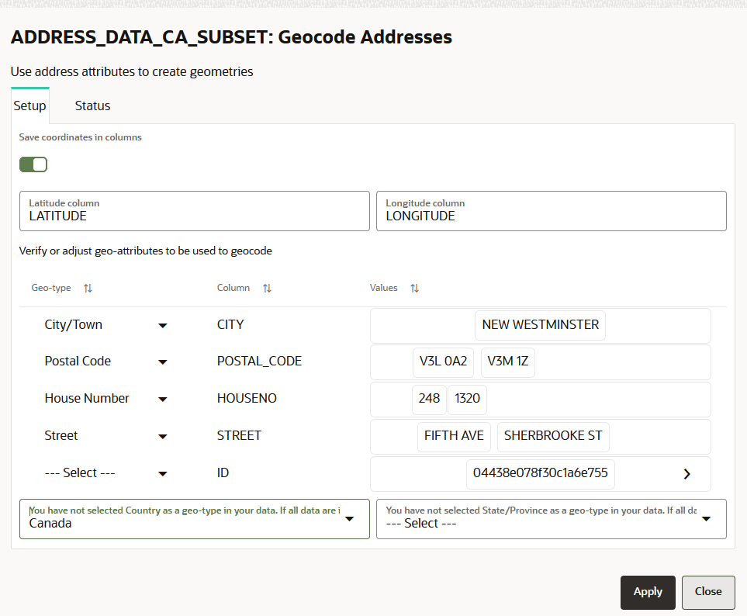Select the Setup tab

tap(29, 106)
